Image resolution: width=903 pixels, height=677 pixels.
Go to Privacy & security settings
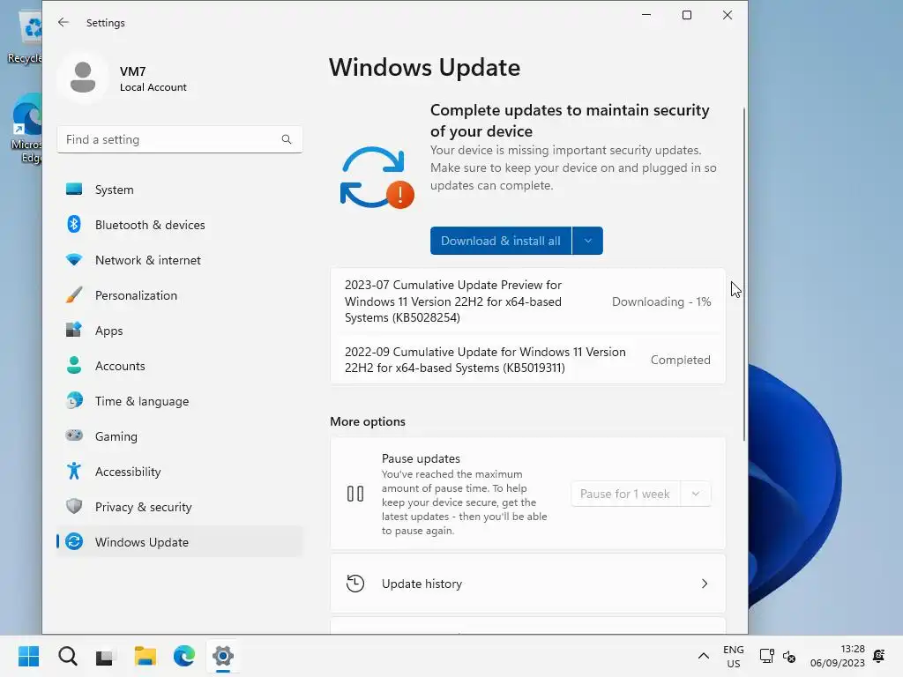(x=180, y=507)
